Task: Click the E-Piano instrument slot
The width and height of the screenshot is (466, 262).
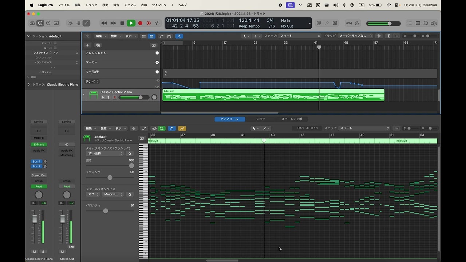Action: [39, 144]
